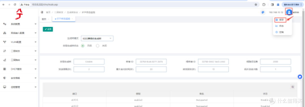
Task: Click the 发送间隔(秒) field showing 2
Action: [x=89, y=69]
